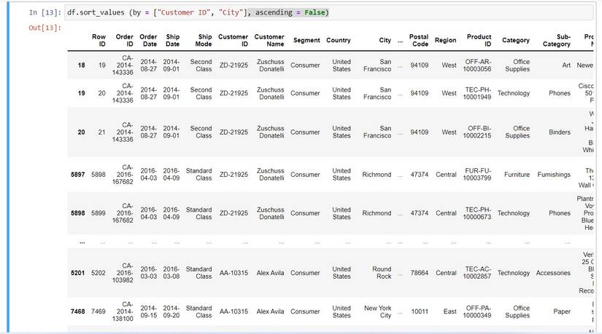Click the Round Rock city cell
Image resolution: width=602 pixels, height=334 pixels.
382,273
